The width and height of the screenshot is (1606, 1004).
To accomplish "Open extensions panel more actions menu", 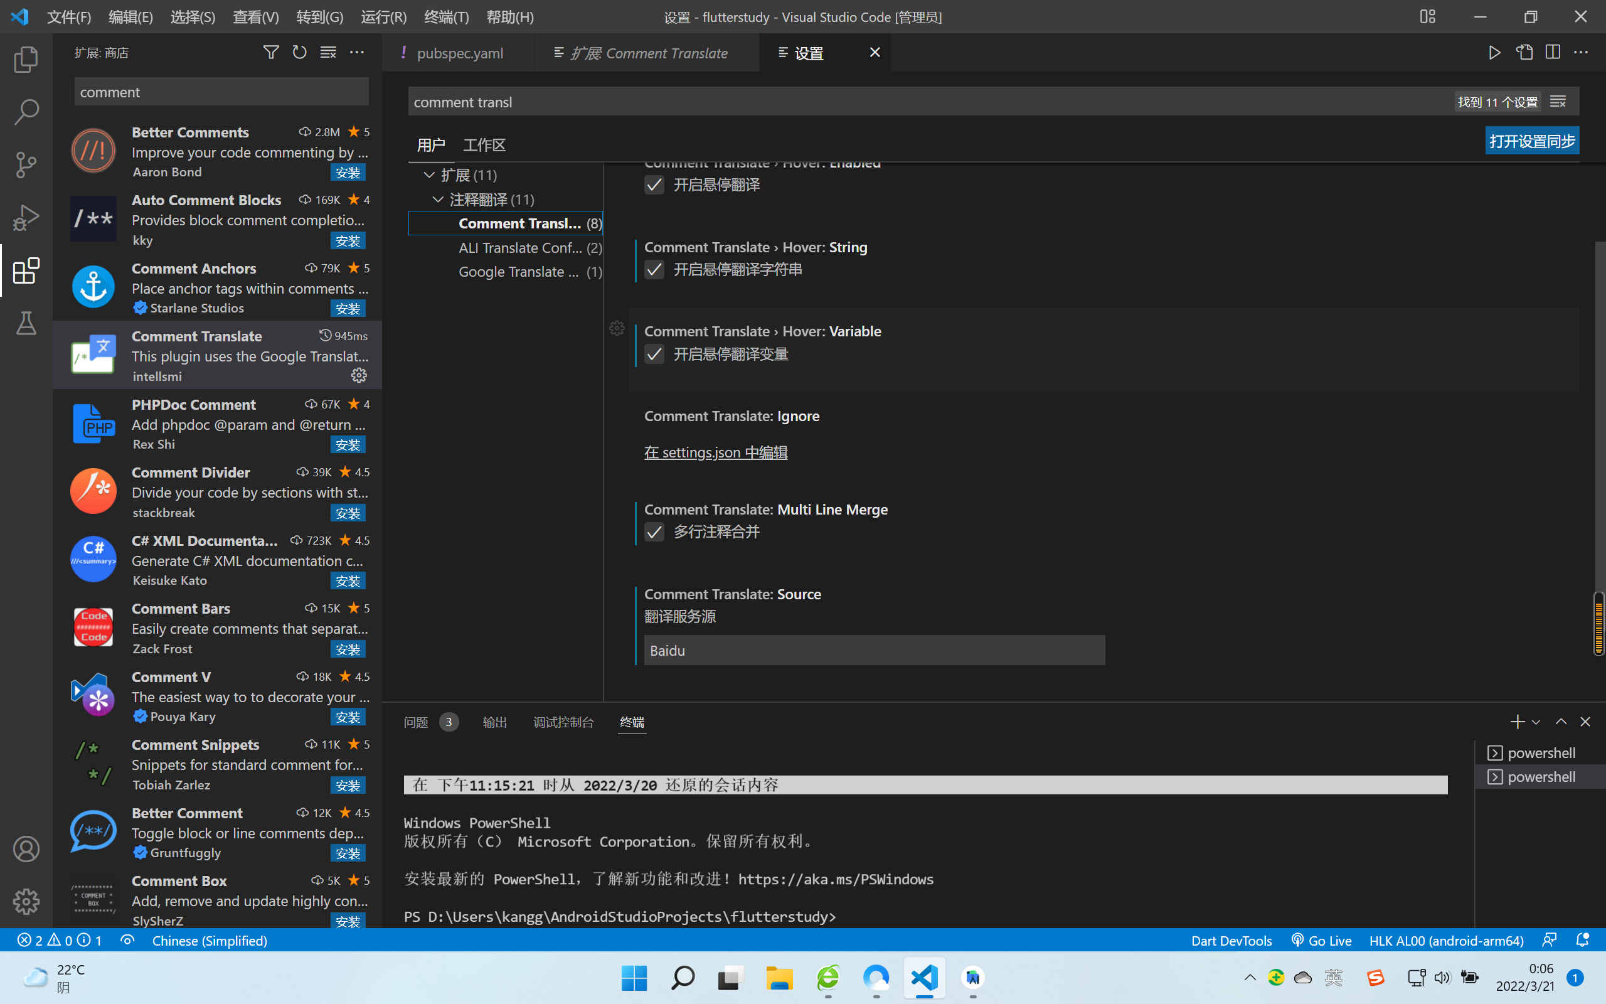I will point(356,53).
